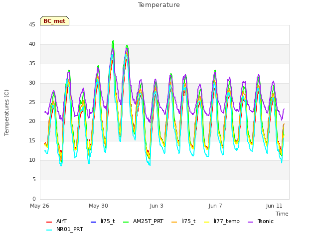This screenshot has width=319, height=239.
Task: Toggle the Tsonic legend entry
Action: [x=261, y=221]
